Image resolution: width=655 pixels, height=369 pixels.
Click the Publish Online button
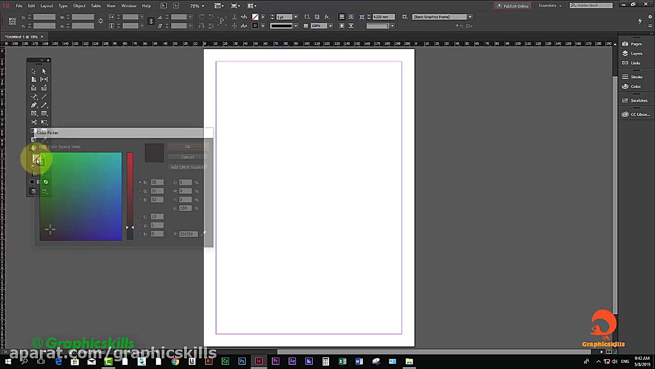(512, 6)
